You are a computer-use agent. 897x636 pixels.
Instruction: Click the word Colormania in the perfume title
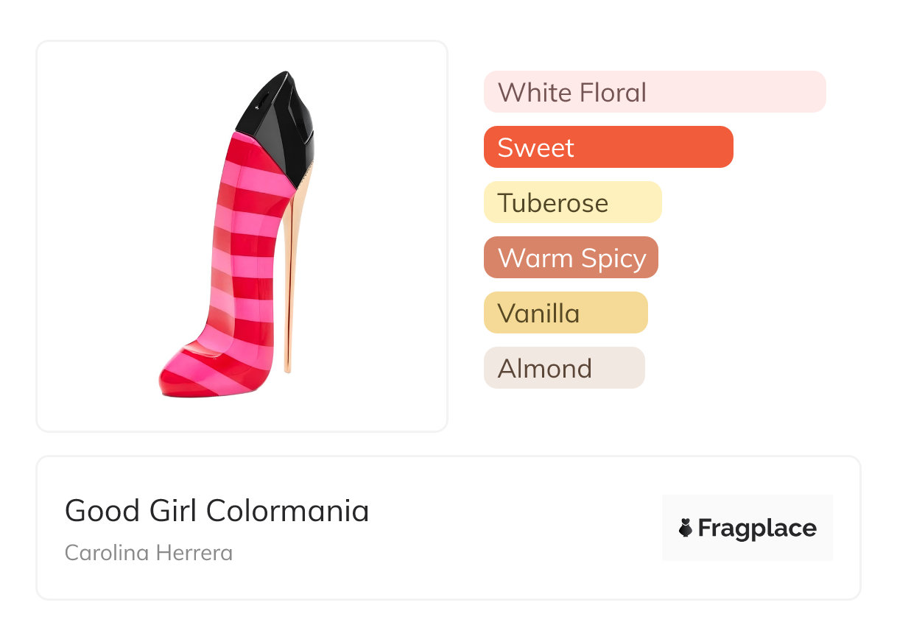[287, 510]
